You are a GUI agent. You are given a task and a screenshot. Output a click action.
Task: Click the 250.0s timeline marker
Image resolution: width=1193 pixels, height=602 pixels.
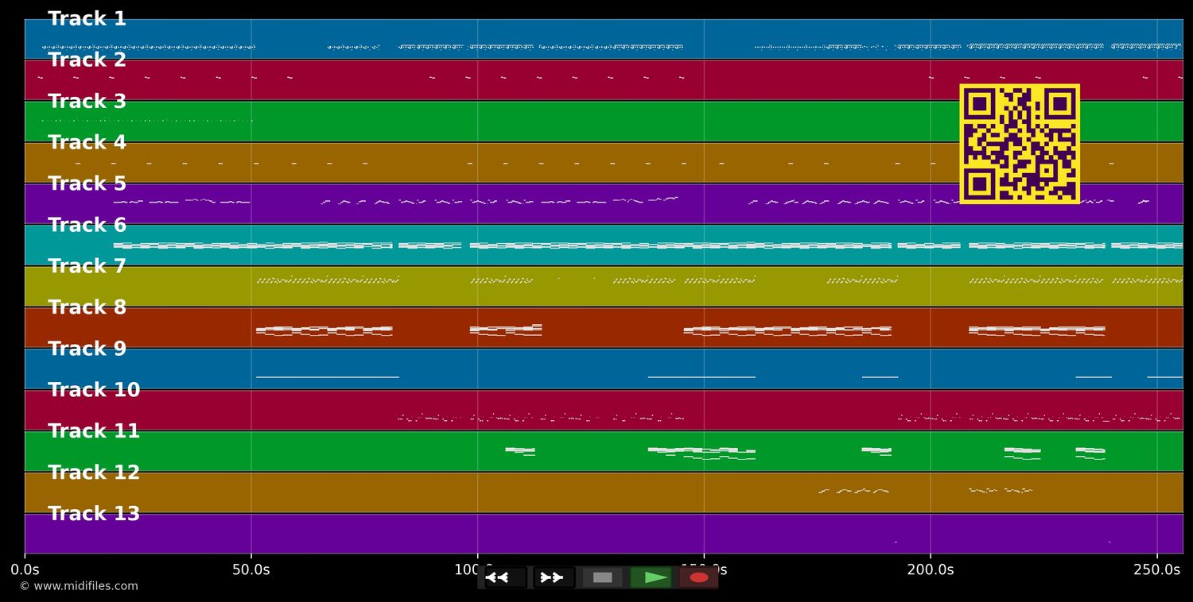pos(1156,569)
